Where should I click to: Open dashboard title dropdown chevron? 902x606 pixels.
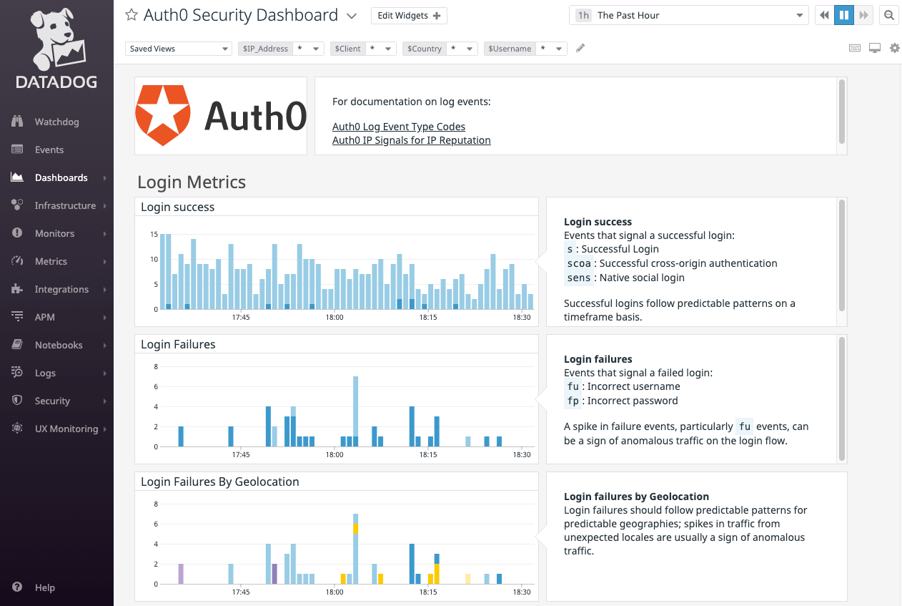point(351,16)
